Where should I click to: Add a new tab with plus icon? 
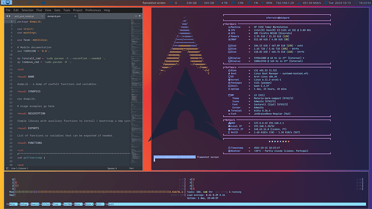pyautogui.click(x=136, y=16)
